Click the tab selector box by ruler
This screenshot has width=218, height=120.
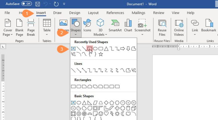click(x=3, y=47)
